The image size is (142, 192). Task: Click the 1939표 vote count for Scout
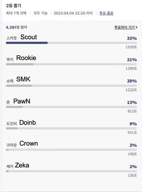131,47
